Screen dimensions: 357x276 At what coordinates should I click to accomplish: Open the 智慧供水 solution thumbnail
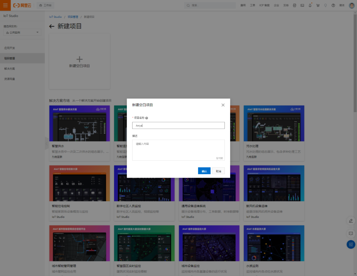[x=79, y=123]
